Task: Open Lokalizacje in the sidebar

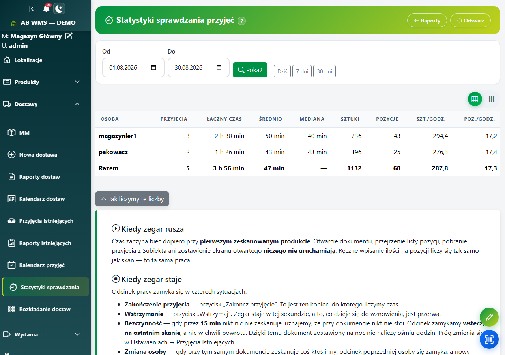Action: click(x=45, y=60)
